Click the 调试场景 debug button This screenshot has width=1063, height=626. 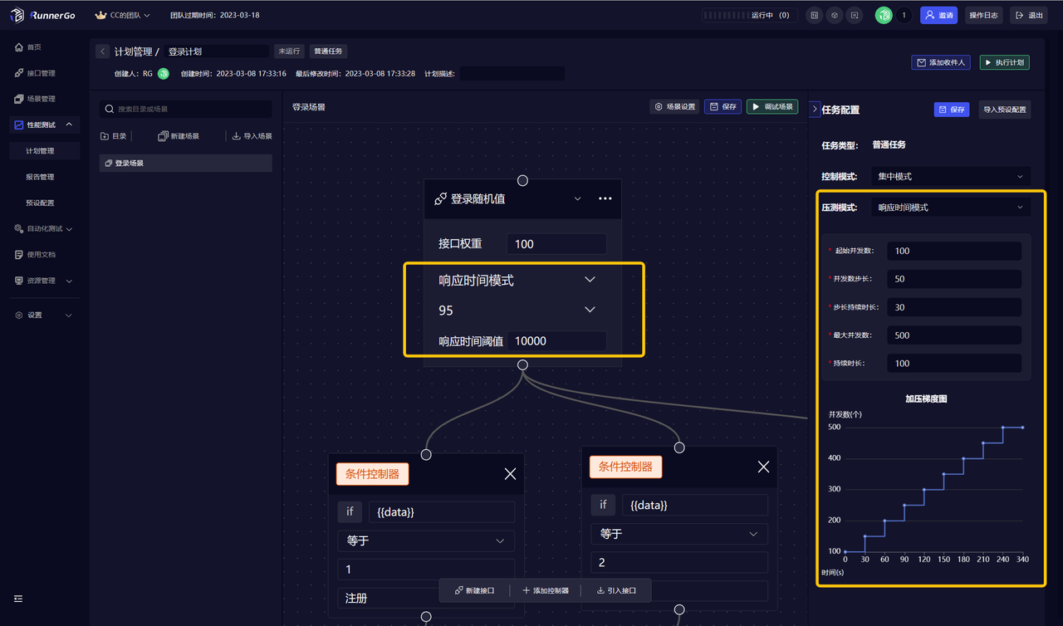coord(772,107)
